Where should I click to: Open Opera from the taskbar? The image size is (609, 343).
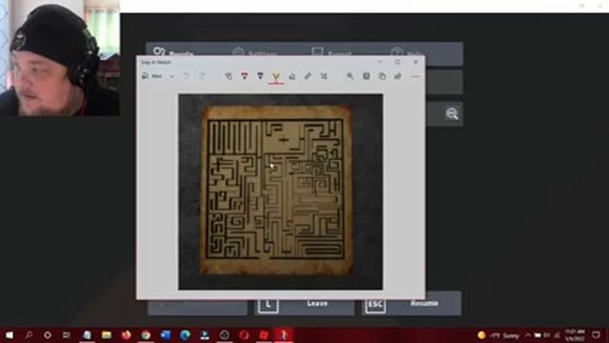coord(244,334)
